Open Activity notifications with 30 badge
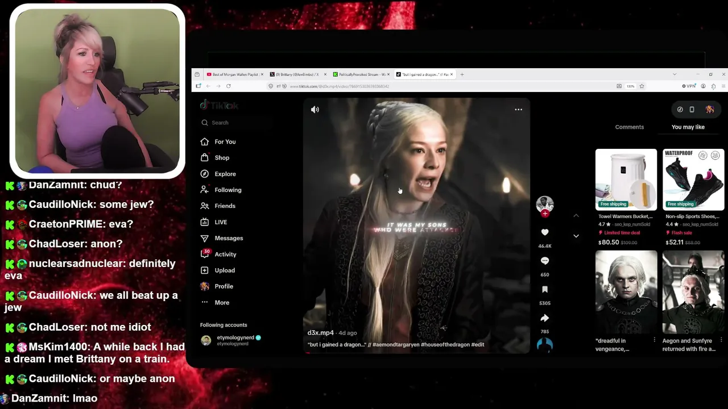The image size is (728, 409). (x=218, y=254)
